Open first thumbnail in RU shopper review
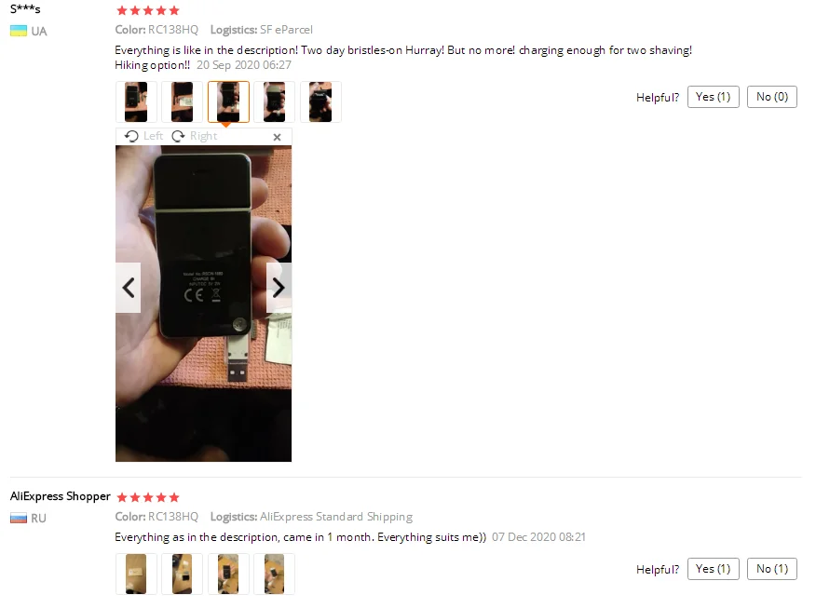The width and height of the screenshot is (816, 608). pos(136,574)
